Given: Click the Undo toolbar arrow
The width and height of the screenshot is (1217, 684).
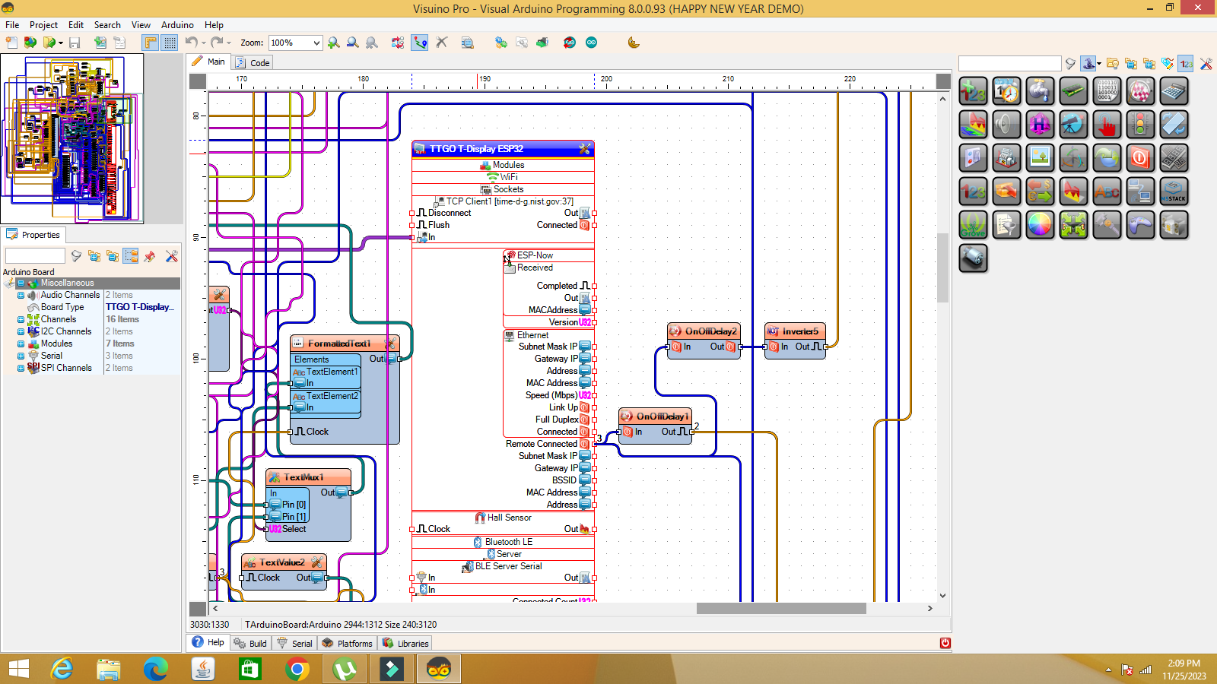Looking at the screenshot, I should point(192,43).
